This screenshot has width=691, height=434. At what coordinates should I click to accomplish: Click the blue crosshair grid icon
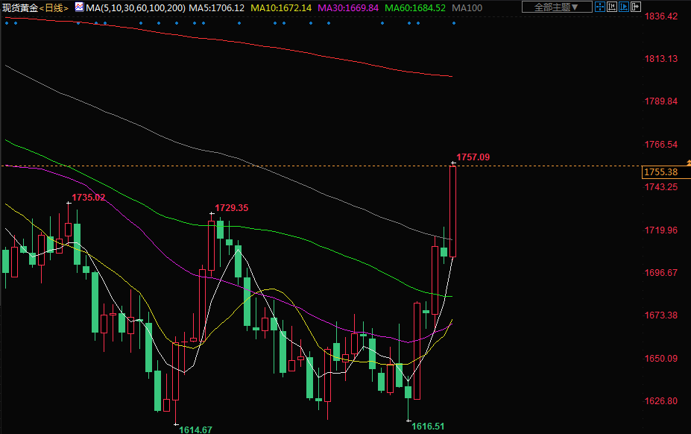point(602,7)
